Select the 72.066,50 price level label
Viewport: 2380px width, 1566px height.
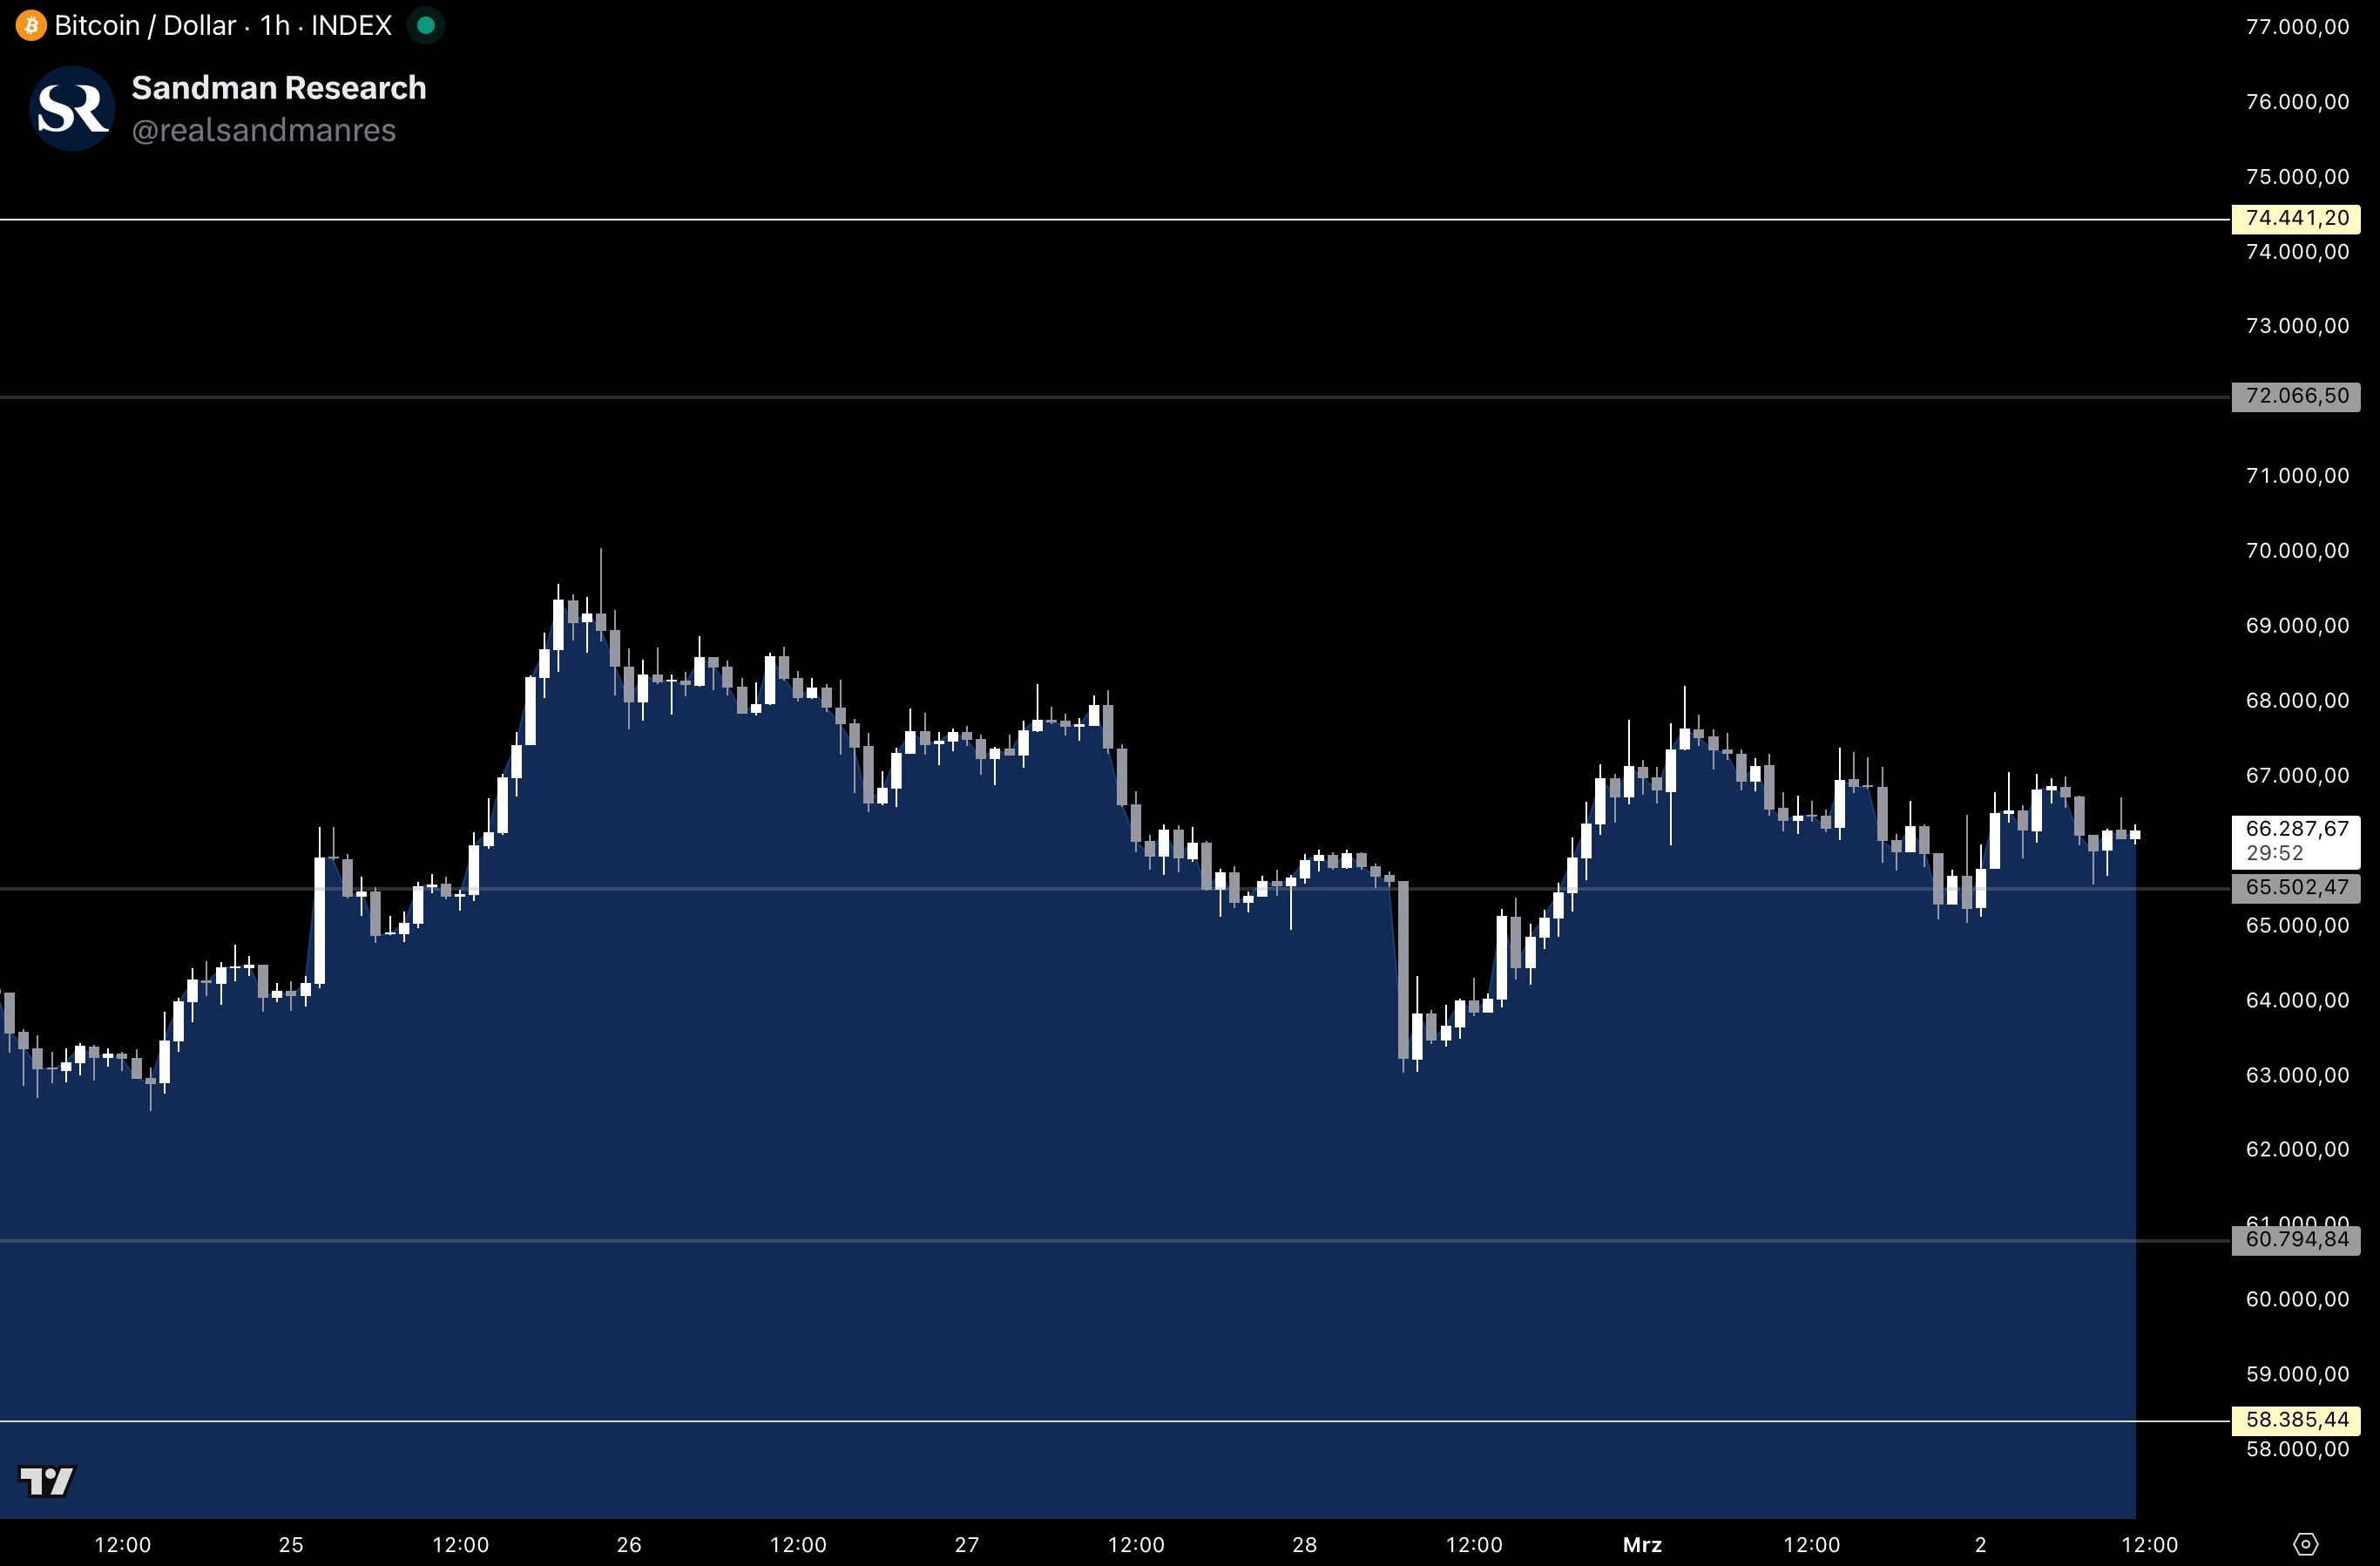pos(2296,397)
